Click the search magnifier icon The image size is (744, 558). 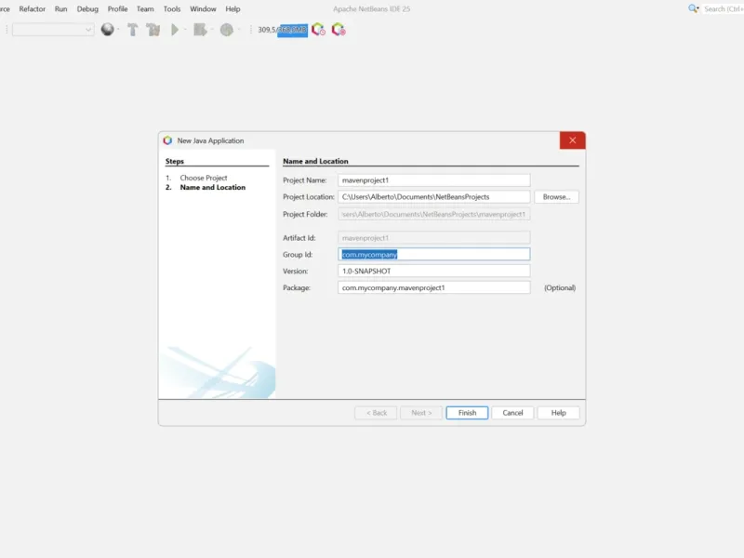[693, 9]
